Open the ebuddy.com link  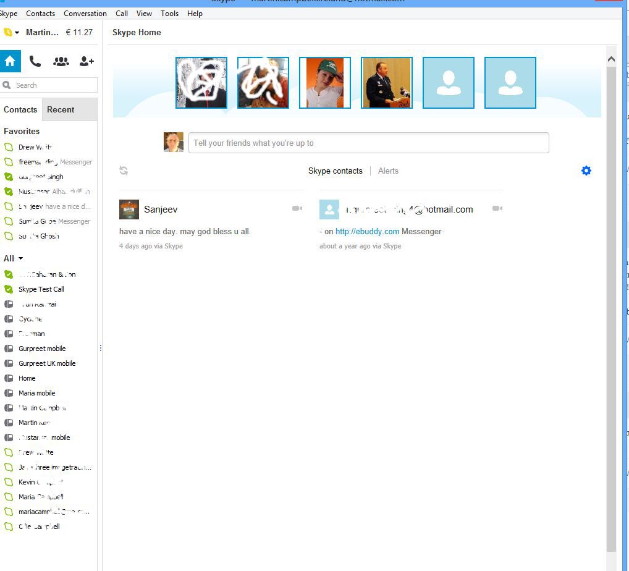coord(367,232)
